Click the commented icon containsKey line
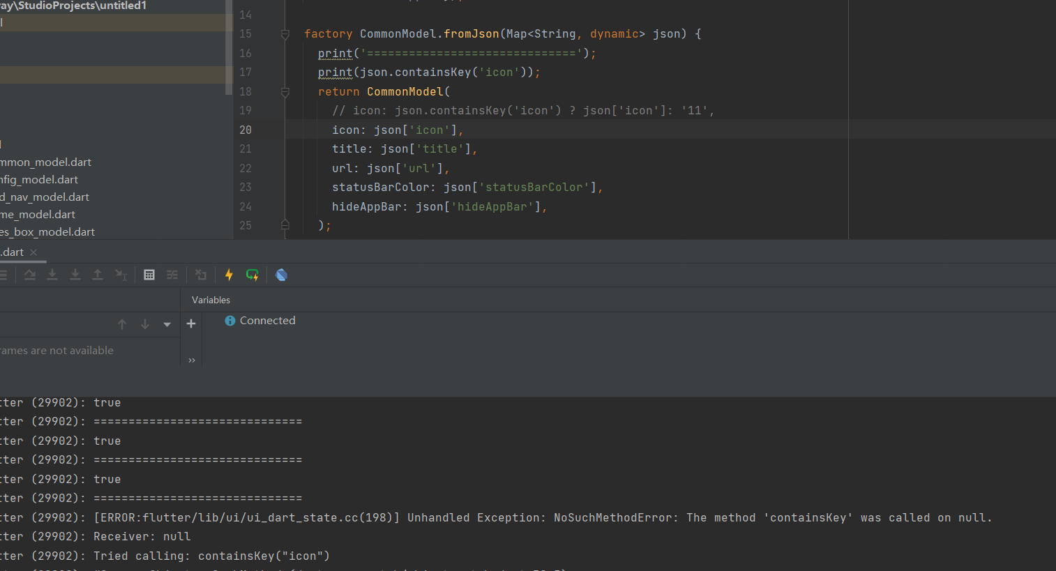The width and height of the screenshot is (1056, 571). point(523,111)
